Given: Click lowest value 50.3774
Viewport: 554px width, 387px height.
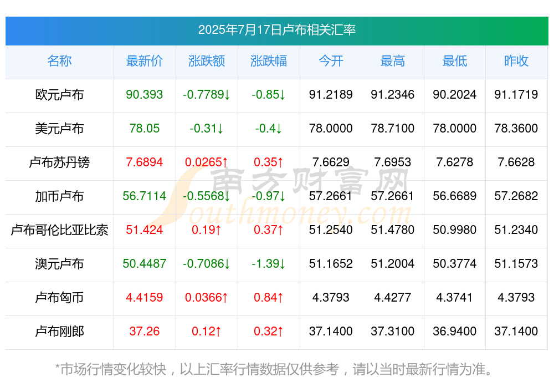Looking at the screenshot, I should 455,263.
